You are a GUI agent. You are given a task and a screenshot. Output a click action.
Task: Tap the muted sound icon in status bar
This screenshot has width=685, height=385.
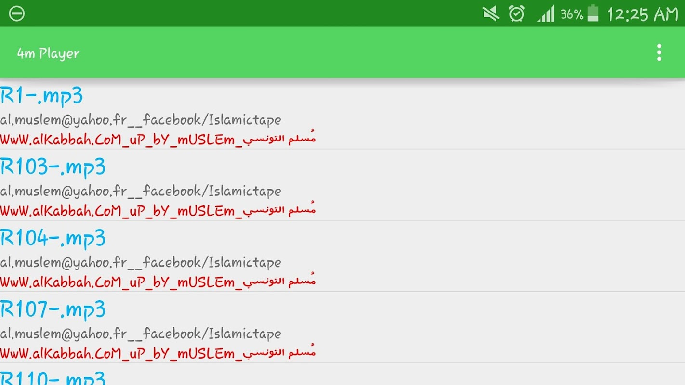pos(491,13)
